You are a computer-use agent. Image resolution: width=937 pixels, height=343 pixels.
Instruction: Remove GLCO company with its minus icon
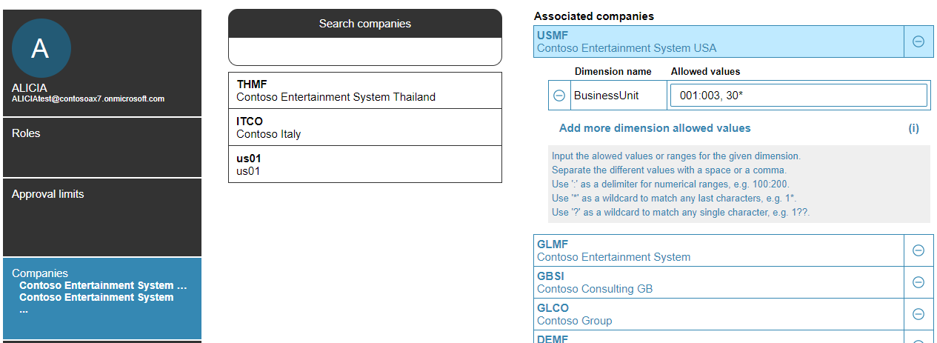coord(918,314)
